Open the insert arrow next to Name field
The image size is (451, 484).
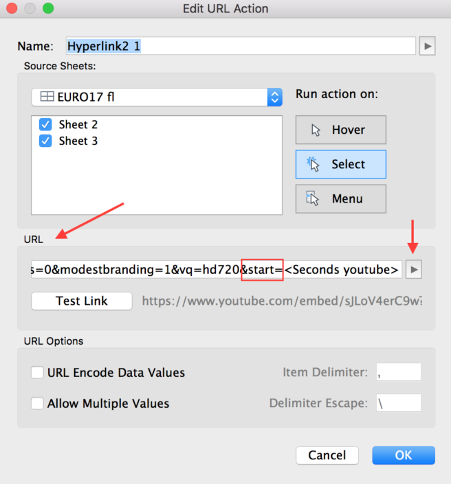(x=428, y=46)
